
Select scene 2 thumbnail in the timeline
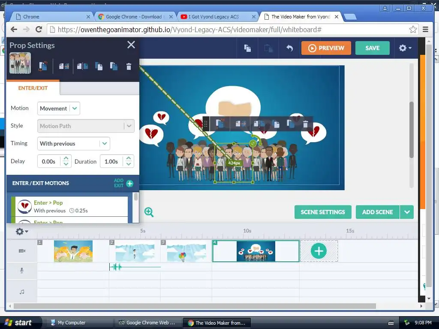135,251
